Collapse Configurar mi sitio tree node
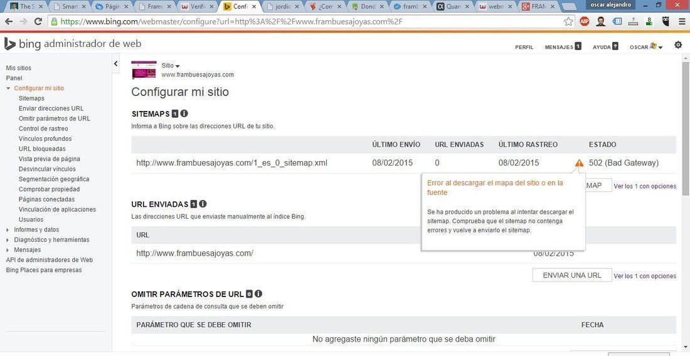The height and width of the screenshot is (356, 690). tap(8, 88)
